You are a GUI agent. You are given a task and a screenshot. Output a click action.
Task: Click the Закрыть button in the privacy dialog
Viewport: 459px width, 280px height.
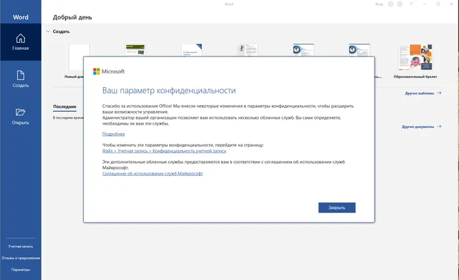tap(337, 208)
